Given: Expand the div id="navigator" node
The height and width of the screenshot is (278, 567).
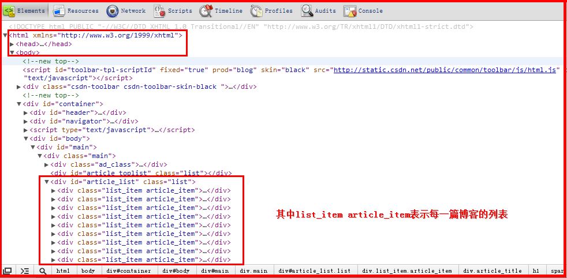Looking at the screenshot, I should (x=25, y=121).
